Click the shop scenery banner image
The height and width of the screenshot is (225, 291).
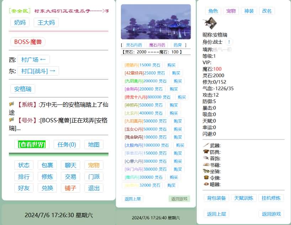[x=156, y=22]
